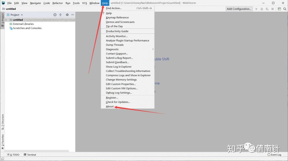Screen dimensions: 288x161
Task: Toggle the 1: Project side tab
Action: (x=3, y=20)
